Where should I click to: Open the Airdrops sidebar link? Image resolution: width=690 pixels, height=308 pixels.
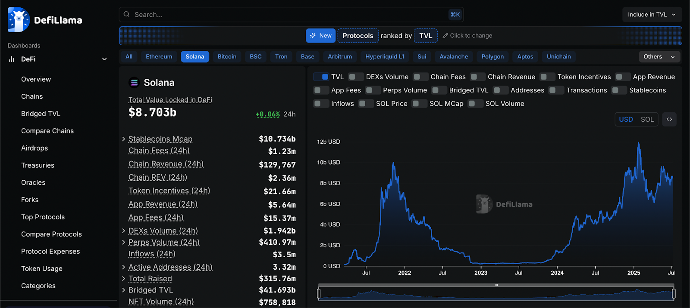tap(34, 148)
